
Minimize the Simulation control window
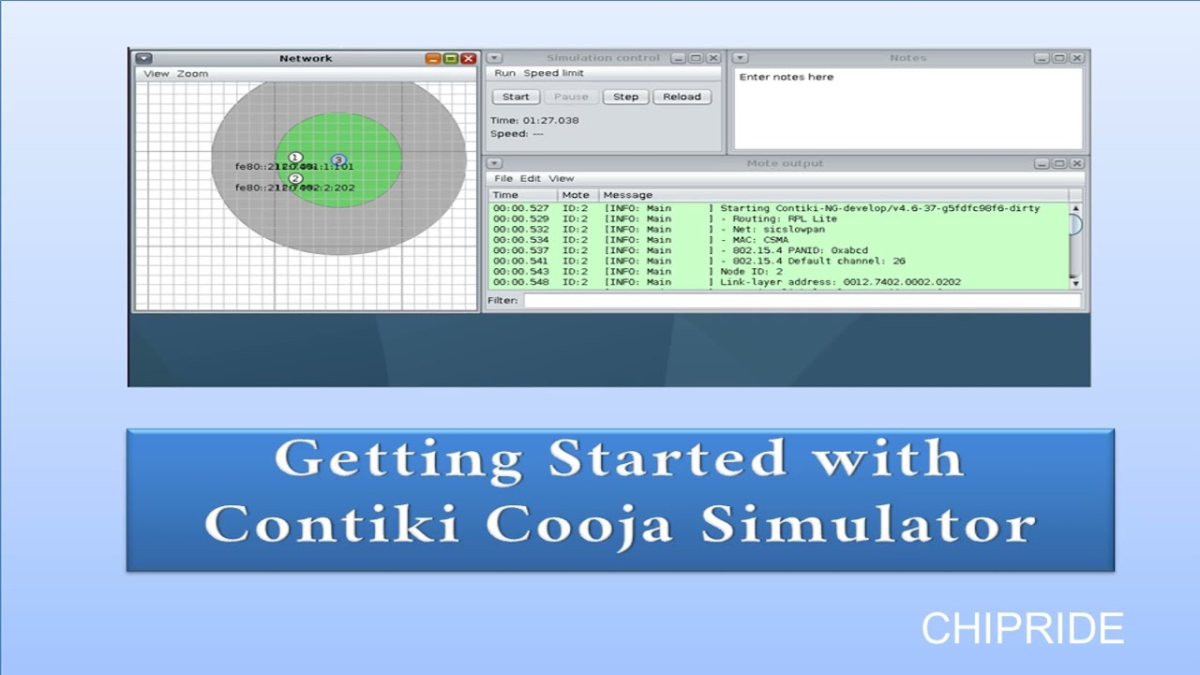pos(679,58)
